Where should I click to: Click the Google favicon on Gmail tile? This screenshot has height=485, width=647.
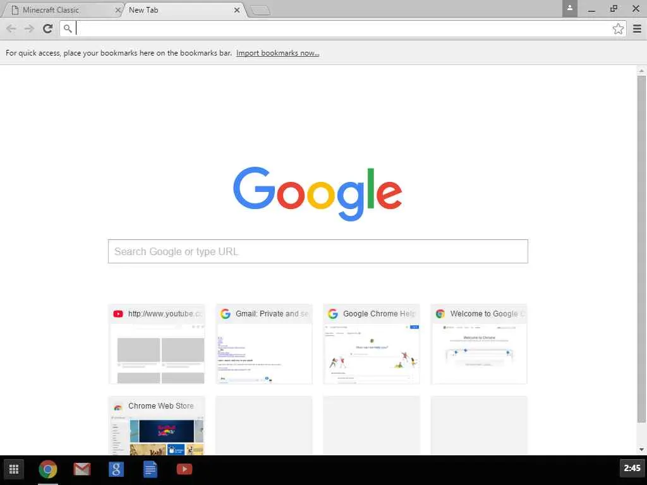(226, 314)
